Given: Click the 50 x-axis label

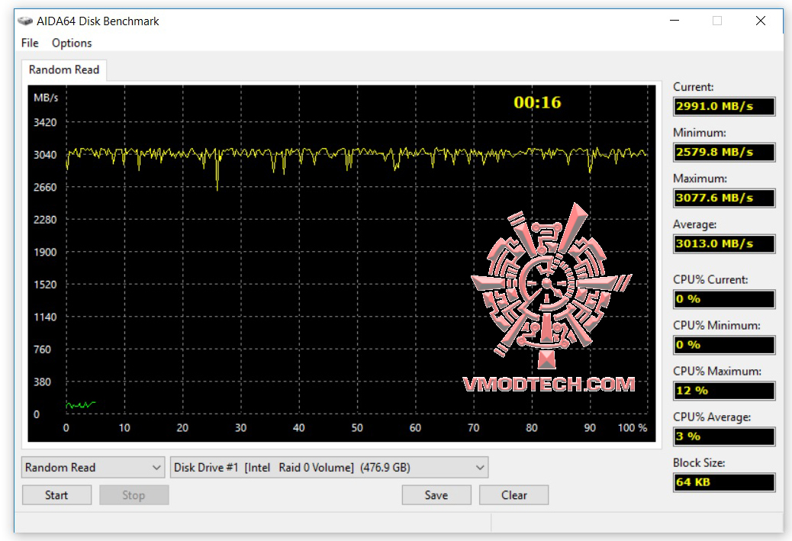Looking at the screenshot, I should pyautogui.click(x=357, y=428).
